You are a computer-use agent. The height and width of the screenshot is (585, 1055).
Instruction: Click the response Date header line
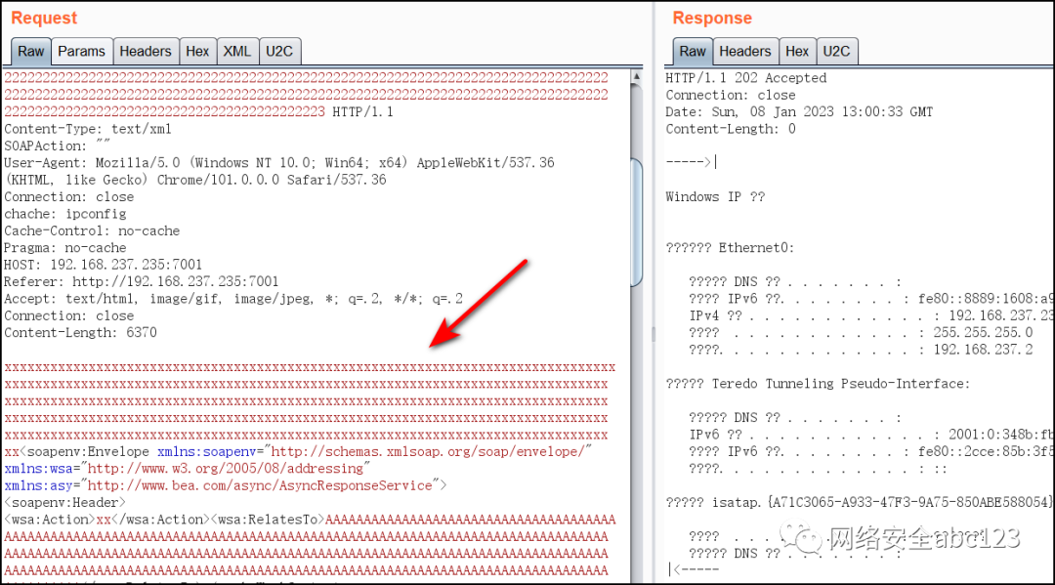click(x=799, y=111)
